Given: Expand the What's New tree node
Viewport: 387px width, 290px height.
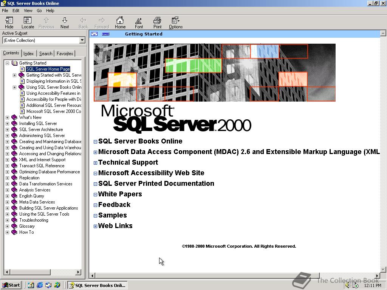Looking at the screenshot, I should coord(8,118).
